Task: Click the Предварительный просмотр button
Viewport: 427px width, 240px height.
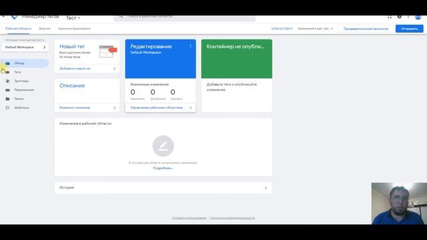Action: [x=366, y=29]
